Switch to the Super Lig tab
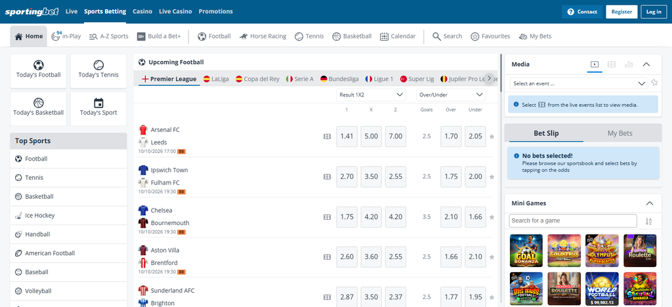This screenshot has width=672, height=307. [417, 79]
